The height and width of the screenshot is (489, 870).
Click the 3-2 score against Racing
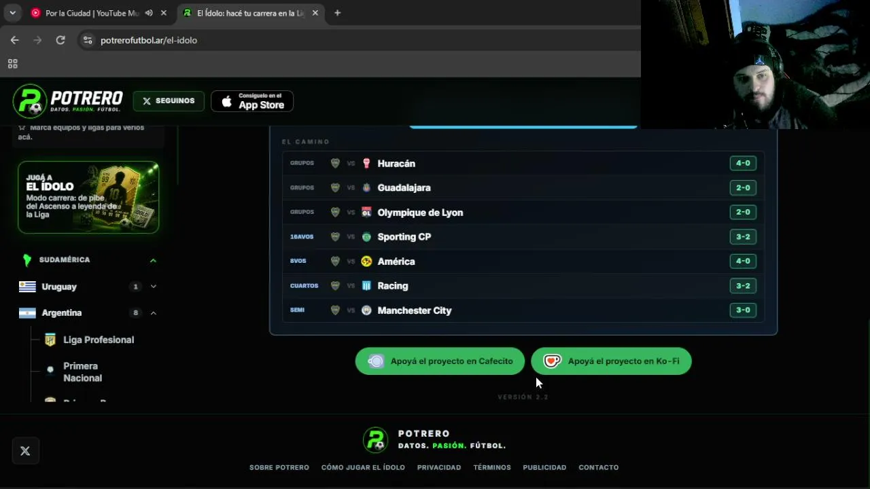(x=743, y=285)
